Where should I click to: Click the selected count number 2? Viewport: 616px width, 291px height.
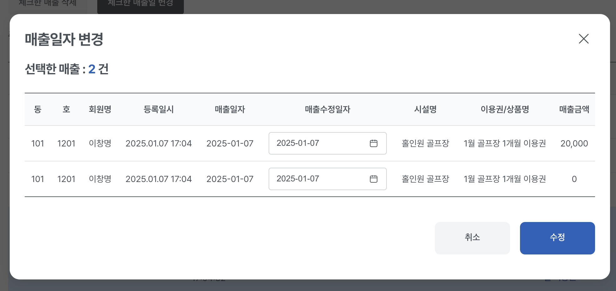tap(92, 69)
